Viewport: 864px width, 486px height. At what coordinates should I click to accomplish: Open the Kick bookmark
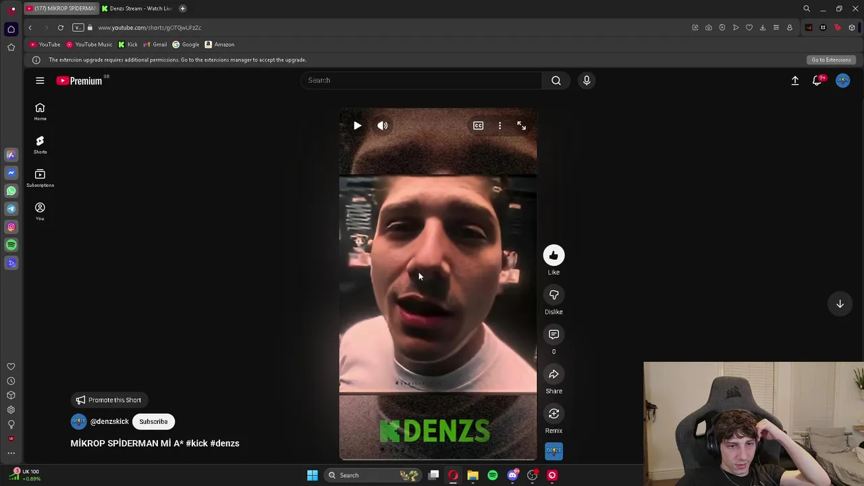(x=128, y=45)
